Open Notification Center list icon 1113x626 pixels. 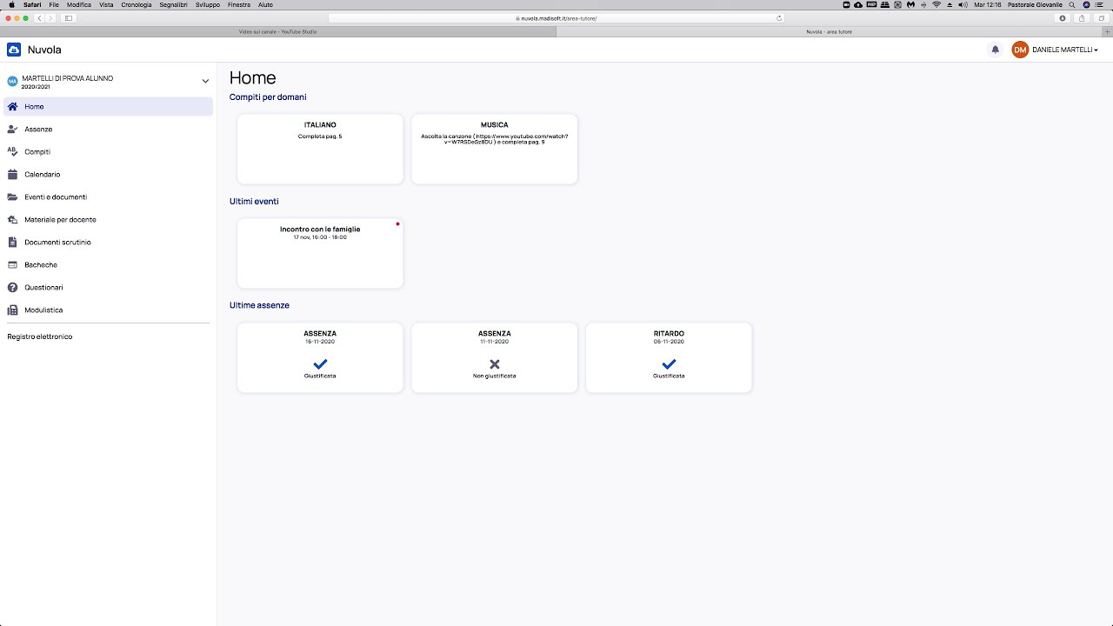click(x=1101, y=4)
